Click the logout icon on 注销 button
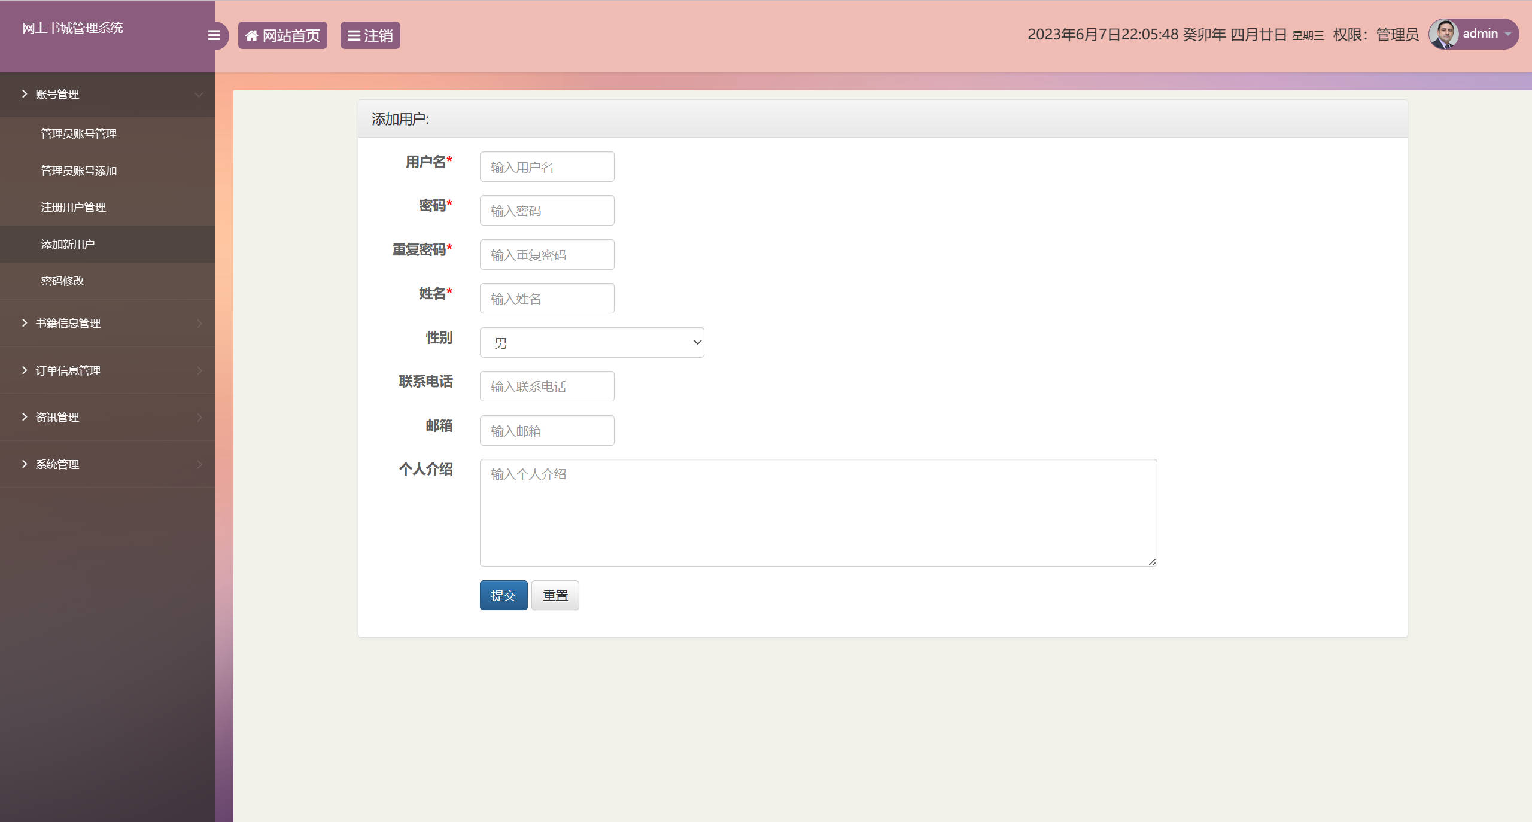The image size is (1532, 822). [x=353, y=35]
